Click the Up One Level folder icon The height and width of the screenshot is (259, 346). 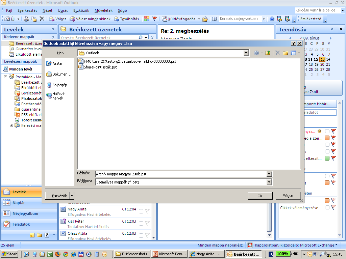tap(268, 53)
